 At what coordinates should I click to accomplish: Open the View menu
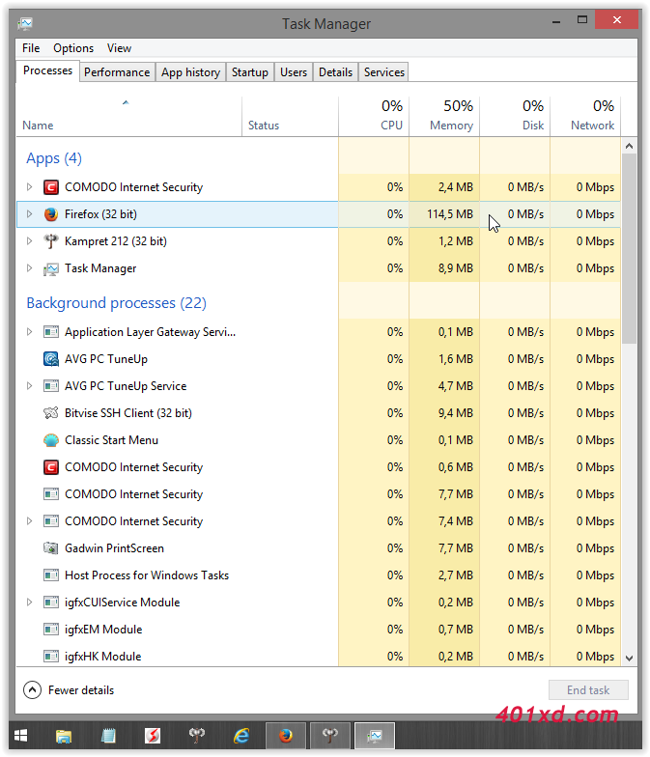120,48
